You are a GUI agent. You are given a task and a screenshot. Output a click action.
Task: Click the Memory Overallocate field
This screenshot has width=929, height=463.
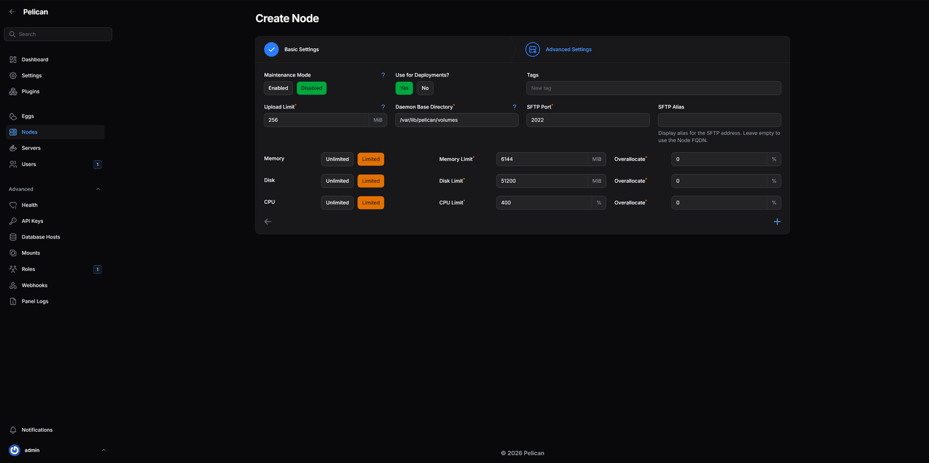tap(719, 159)
